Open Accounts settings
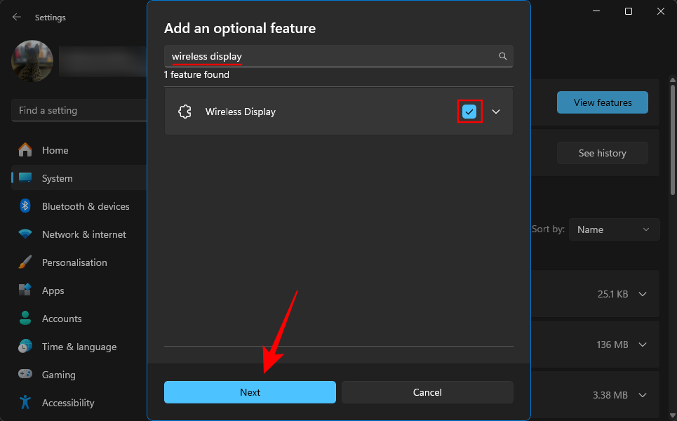The image size is (677, 421). click(x=62, y=318)
